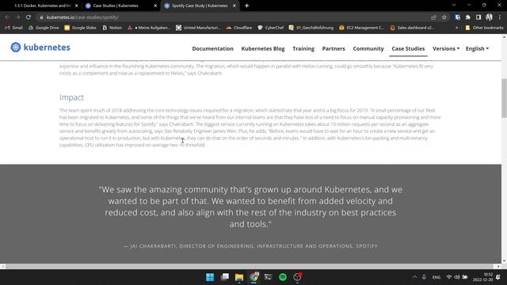Open the Case Studies nav item

(408, 49)
